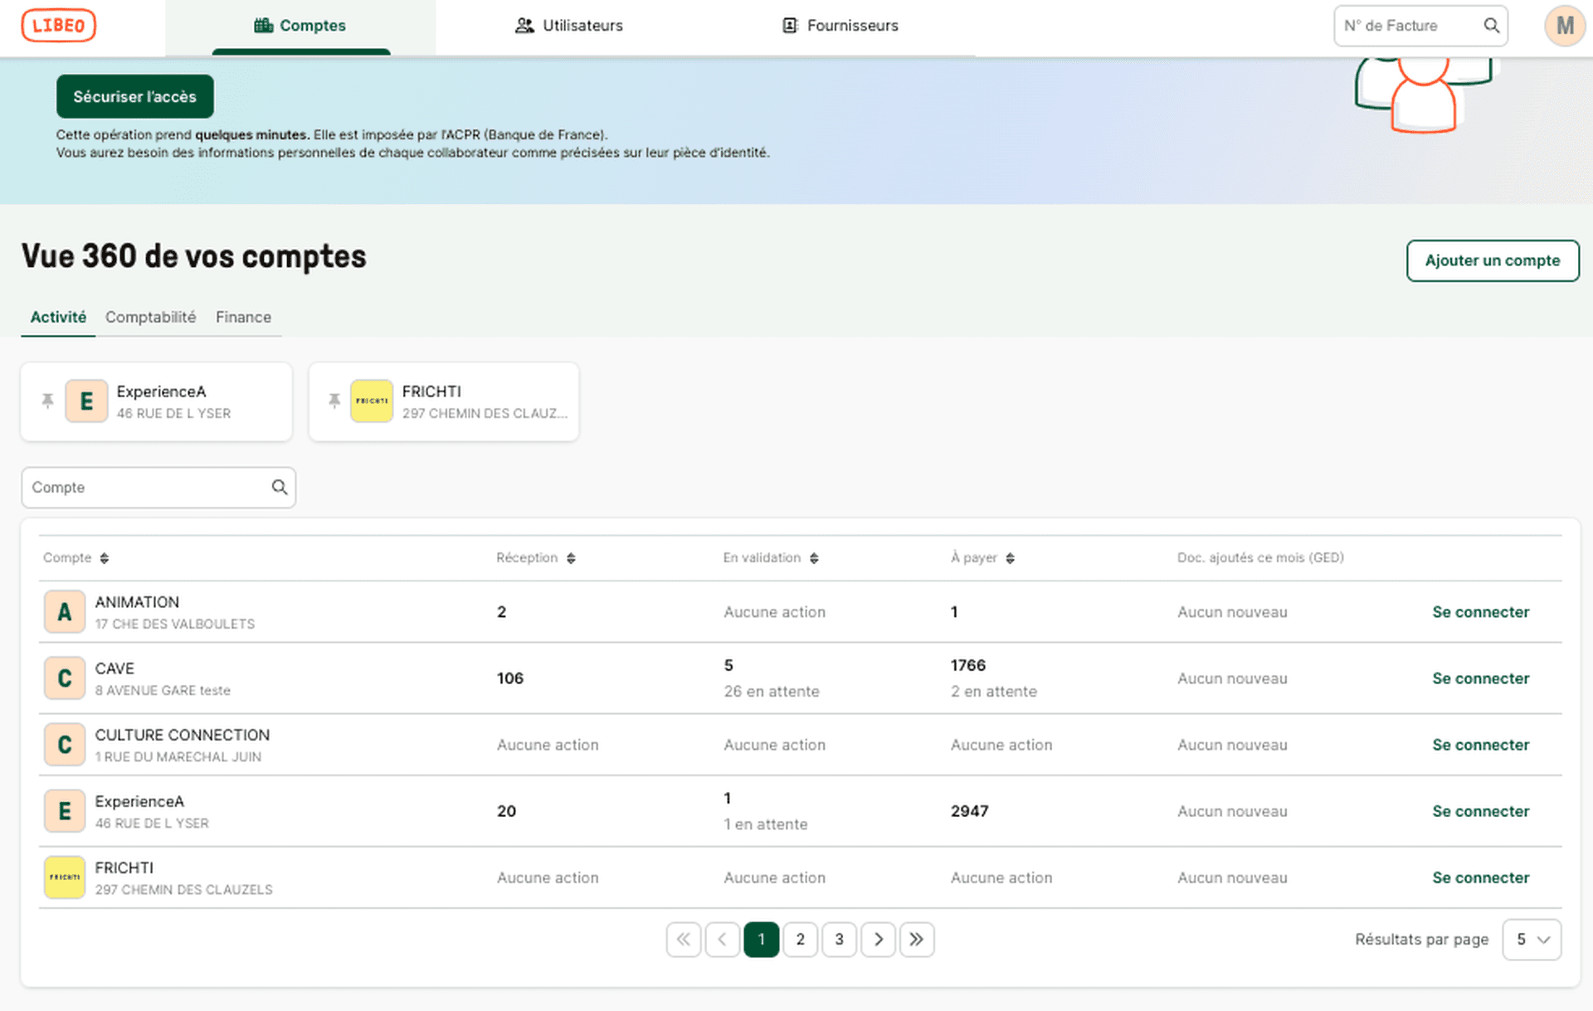The image size is (1593, 1011).
Task: Sort table by À payer column
Action: click(1010, 558)
